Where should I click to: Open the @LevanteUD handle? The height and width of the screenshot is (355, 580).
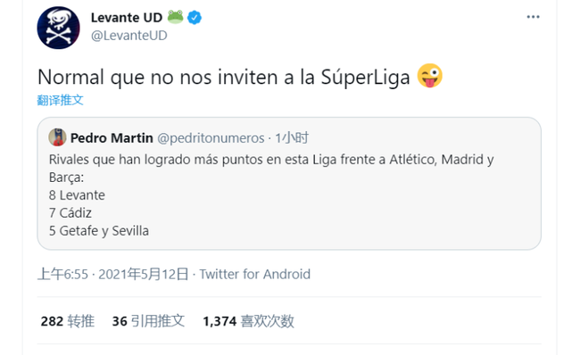[x=129, y=36]
